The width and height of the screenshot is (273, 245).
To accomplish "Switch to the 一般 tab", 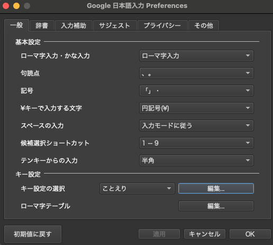I will [16, 25].
